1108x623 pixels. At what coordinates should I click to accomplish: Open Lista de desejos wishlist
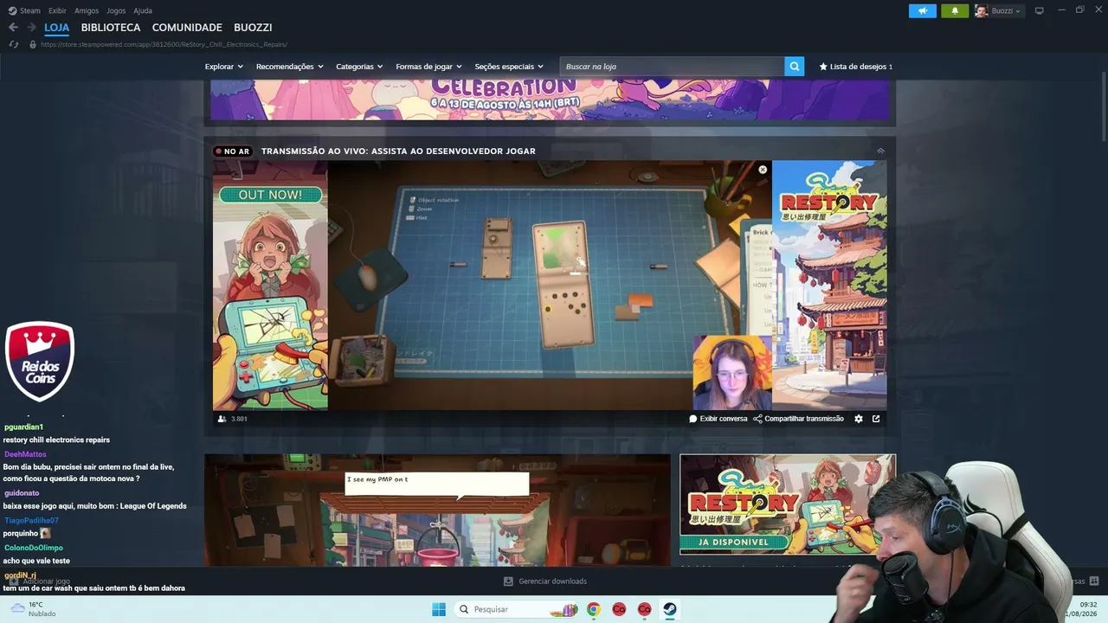856,67
